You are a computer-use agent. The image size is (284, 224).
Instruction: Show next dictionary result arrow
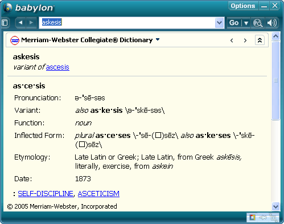pyautogui.click(x=245, y=40)
